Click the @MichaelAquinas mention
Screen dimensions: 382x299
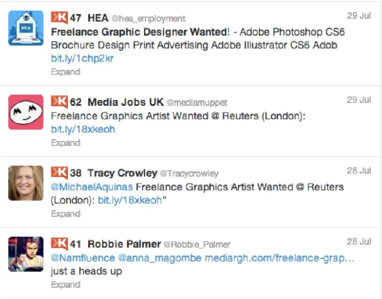point(91,187)
